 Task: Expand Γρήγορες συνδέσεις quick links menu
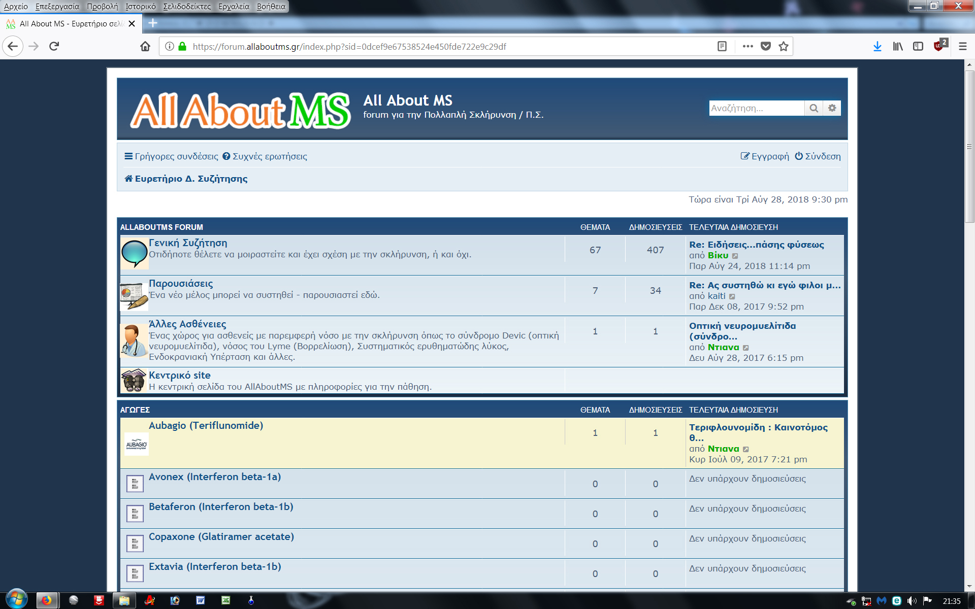coord(171,156)
